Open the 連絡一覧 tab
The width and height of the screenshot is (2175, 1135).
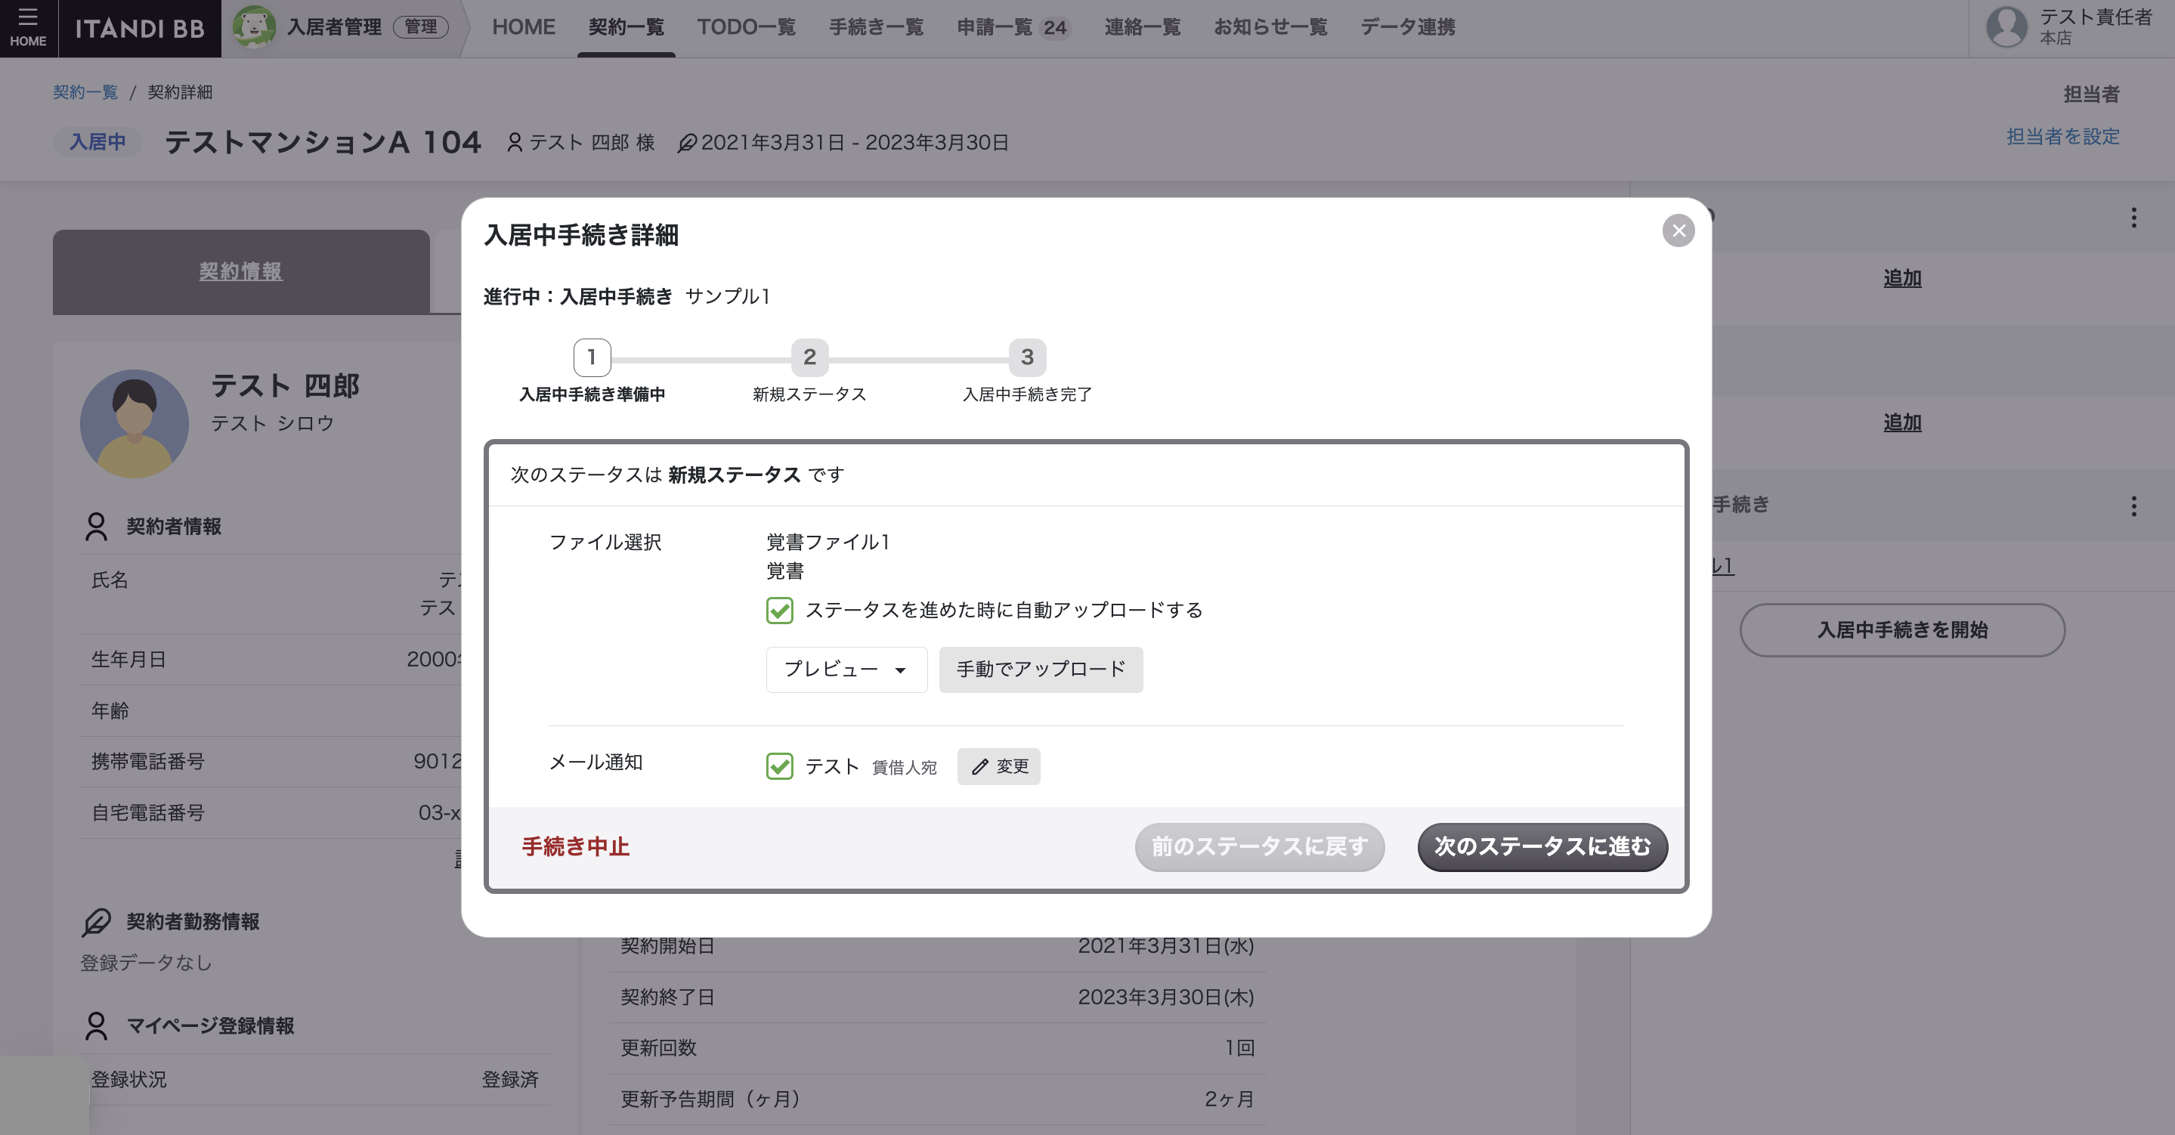pos(1142,27)
